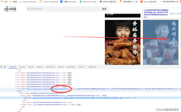Toggle flex badge on div f34e96e row
The height and width of the screenshot is (112, 181).
(104, 96)
